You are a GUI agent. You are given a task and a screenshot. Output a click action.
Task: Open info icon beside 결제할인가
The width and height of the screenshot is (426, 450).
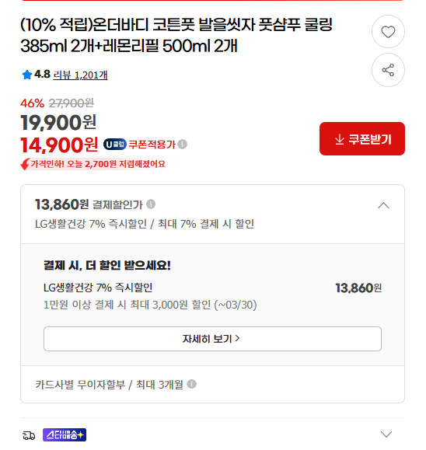coord(151,204)
